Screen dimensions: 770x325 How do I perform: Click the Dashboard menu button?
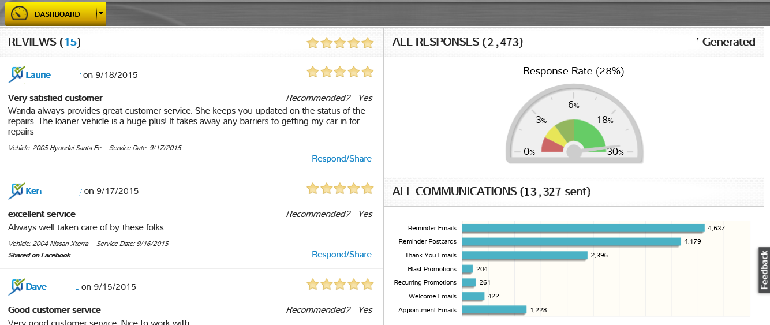57,14
